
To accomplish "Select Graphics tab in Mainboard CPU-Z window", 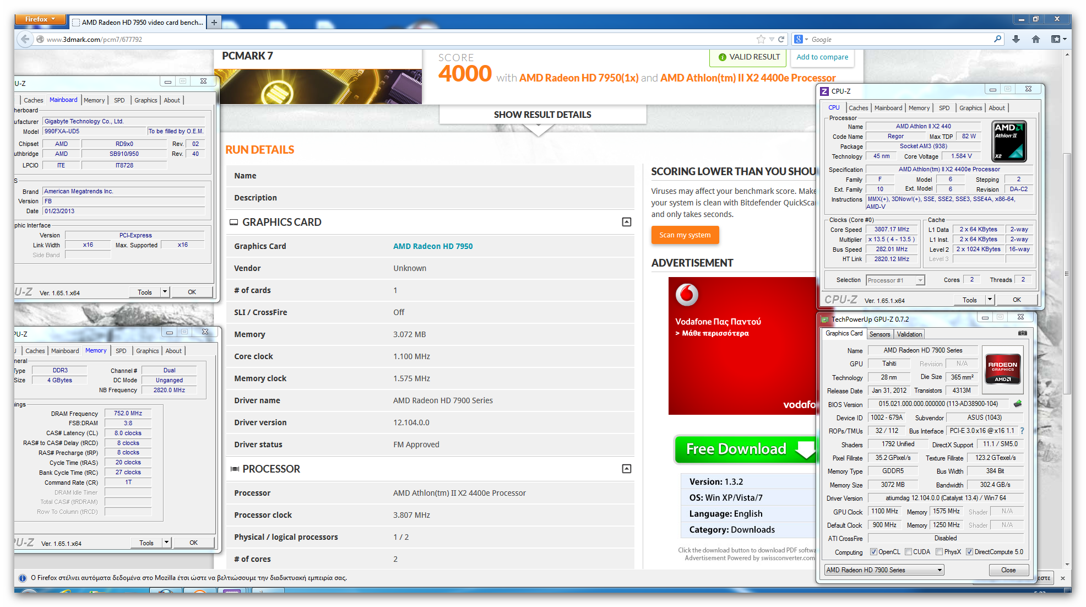I will point(146,100).
